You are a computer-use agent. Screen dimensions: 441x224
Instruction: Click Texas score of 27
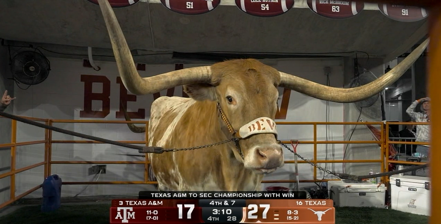pos(258,212)
